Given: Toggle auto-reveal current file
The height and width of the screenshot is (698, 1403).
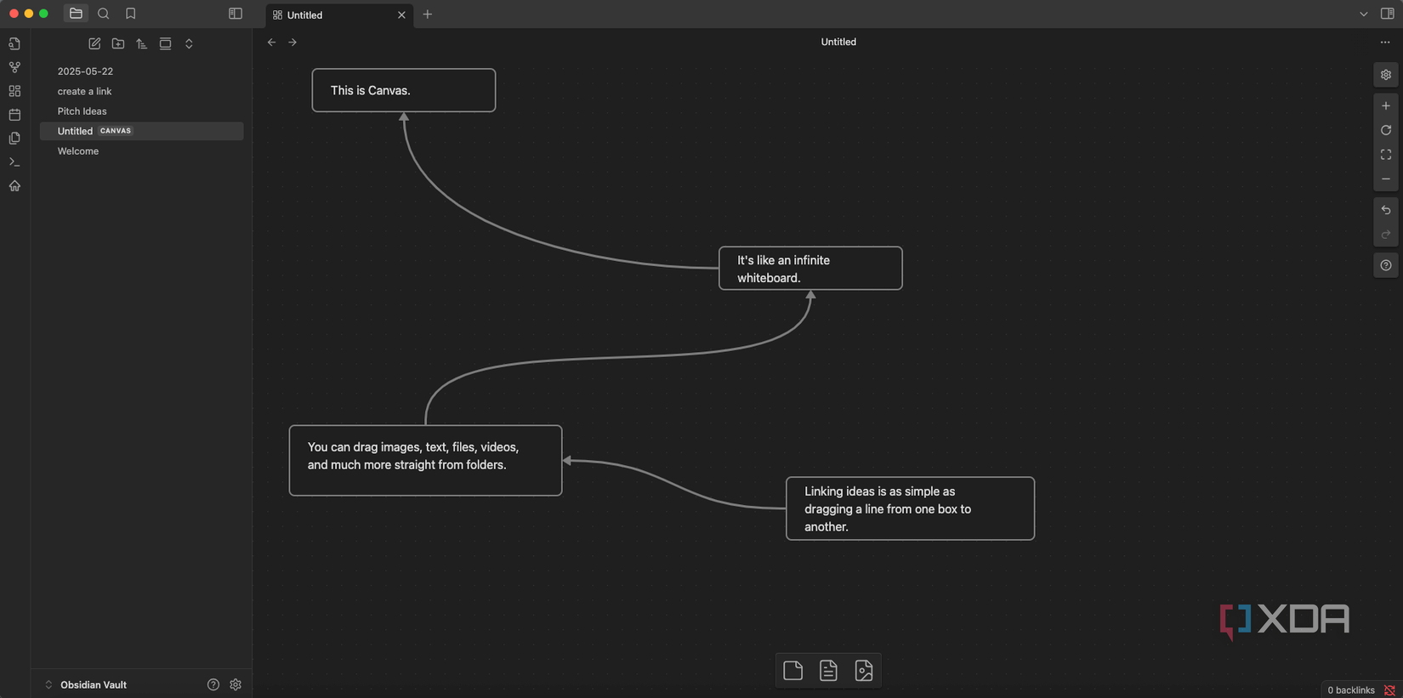Looking at the screenshot, I should [x=165, y=44].
